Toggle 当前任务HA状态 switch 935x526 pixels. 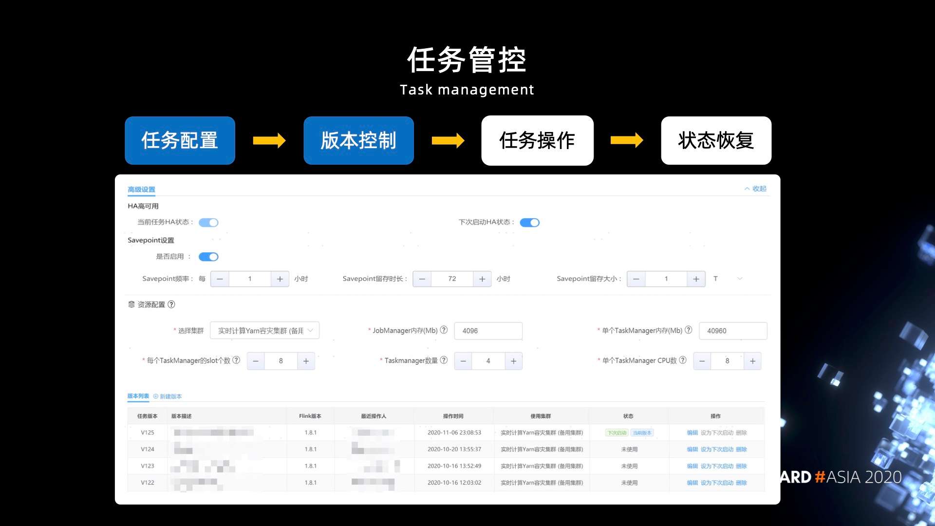pos(208,223)
